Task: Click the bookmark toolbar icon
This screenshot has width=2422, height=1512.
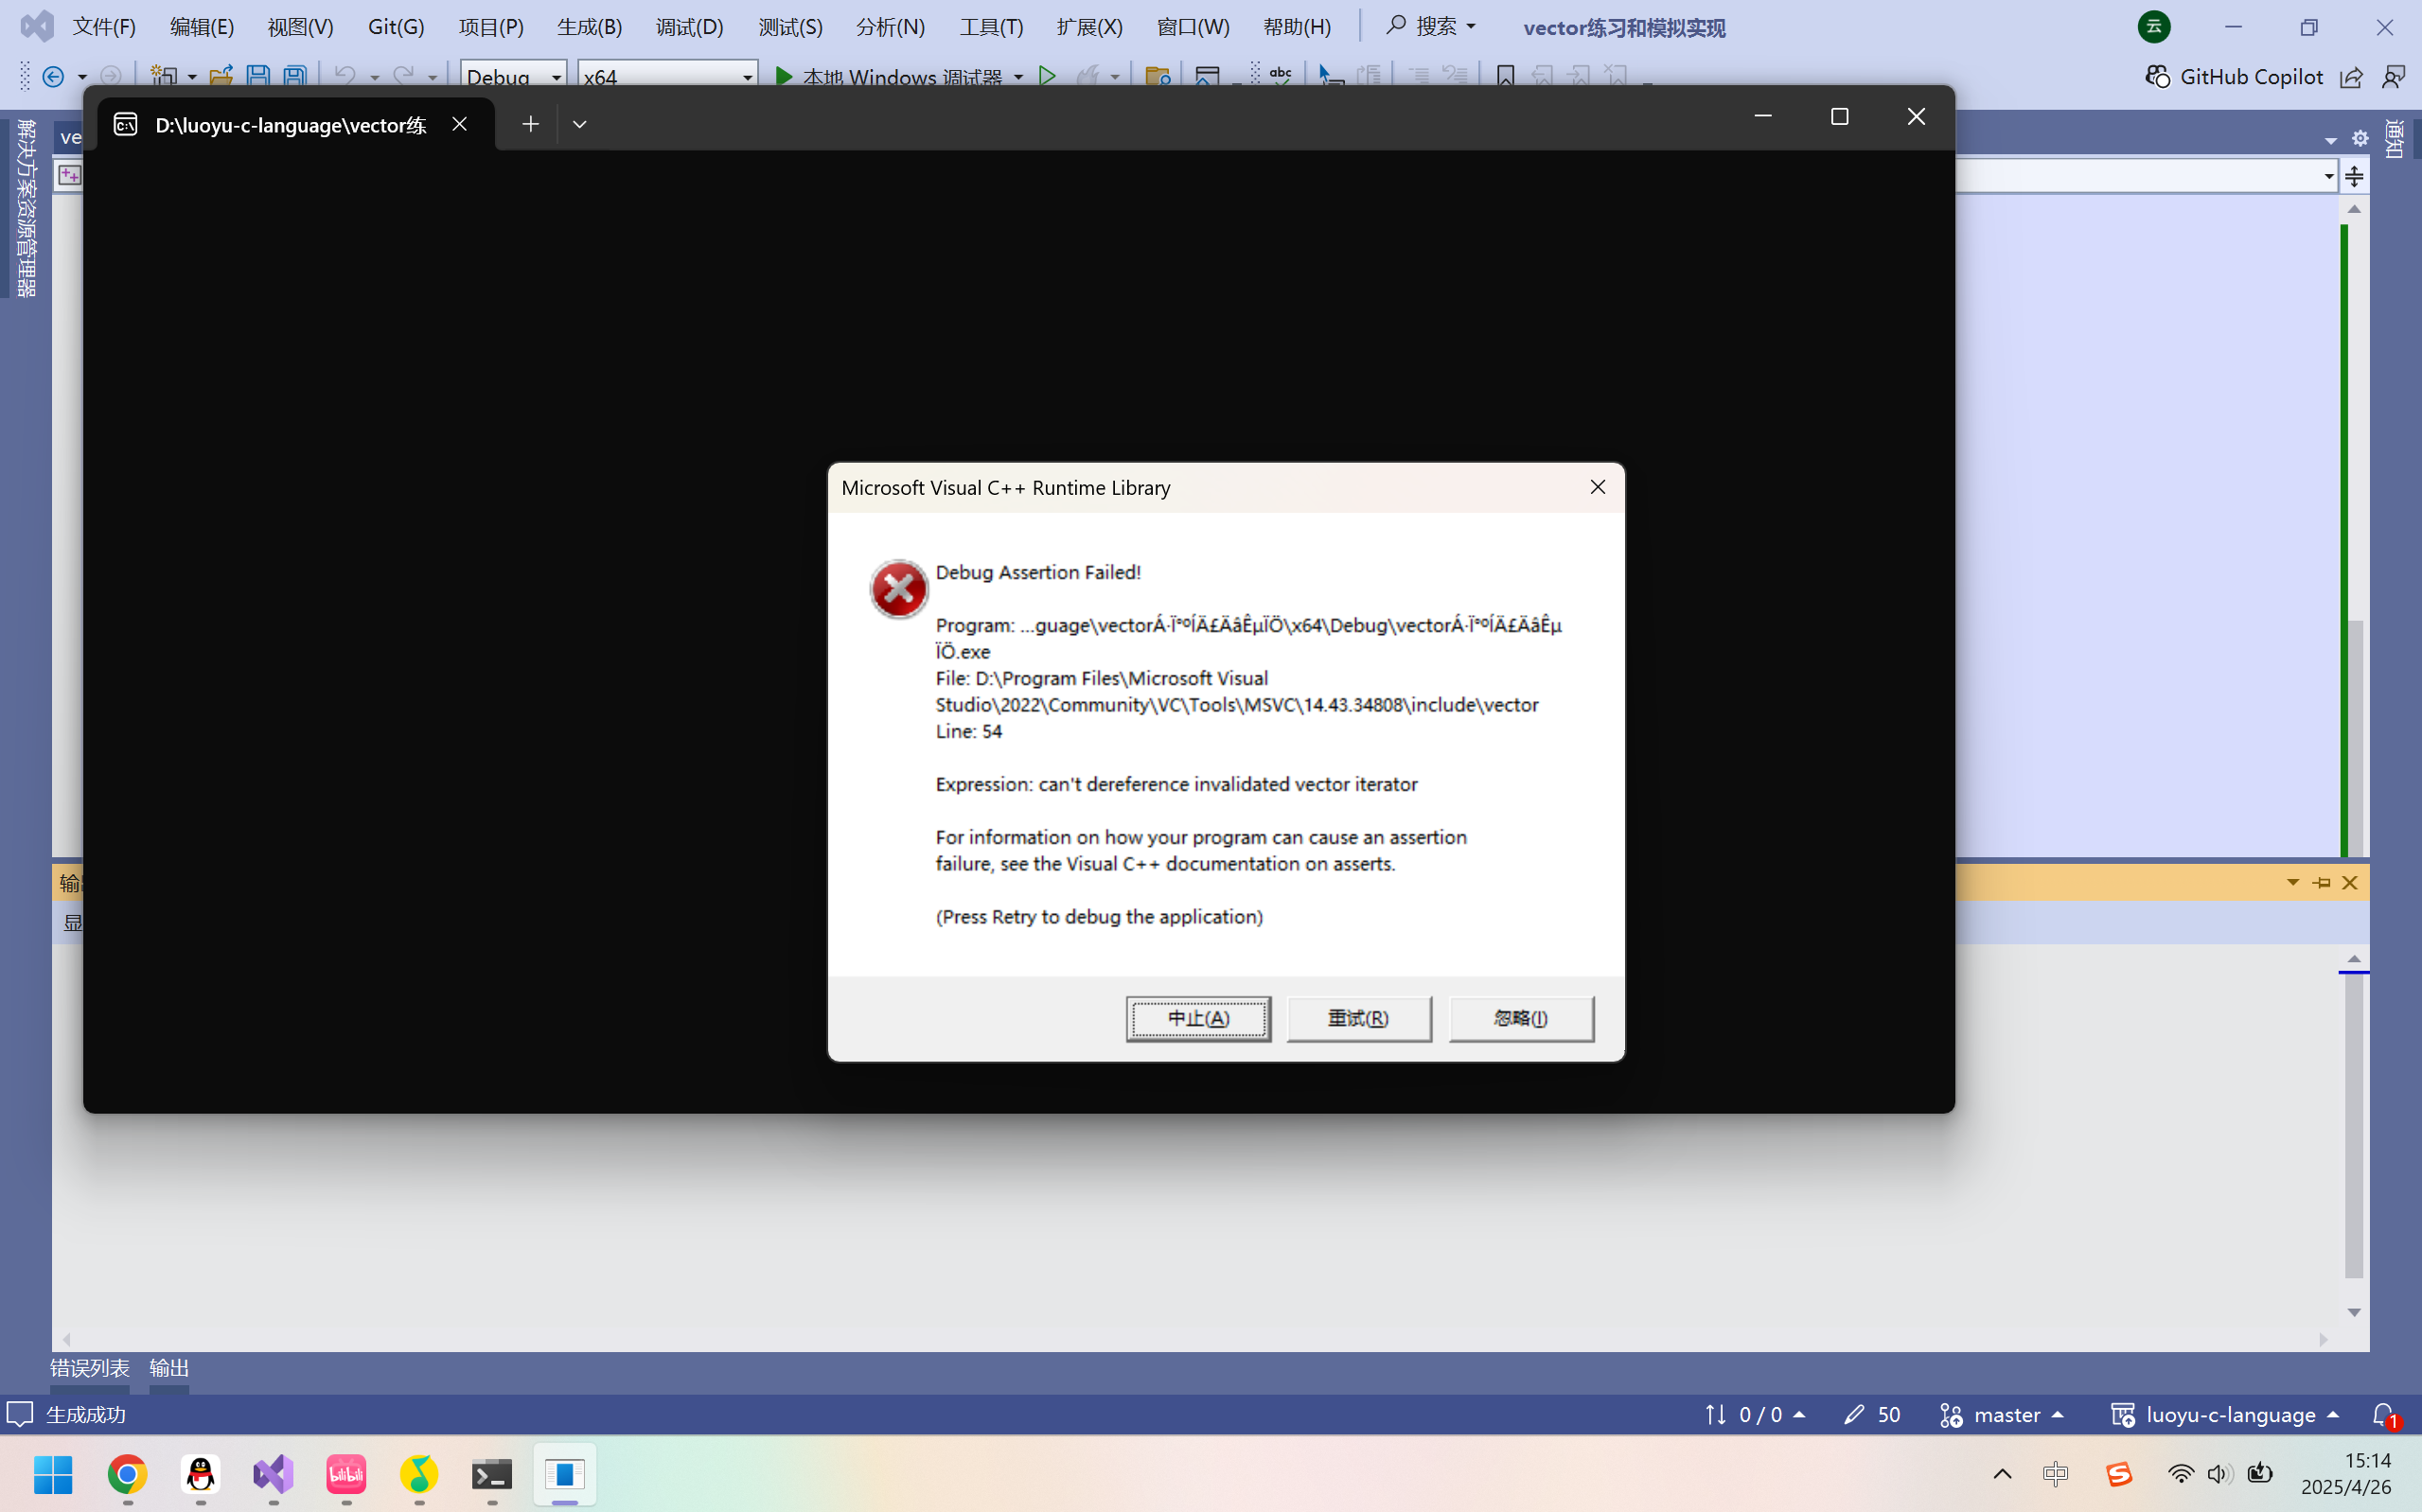Action: point(1505,76)
